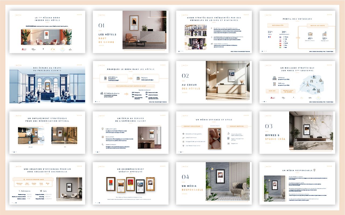Open the 01 Les Hôtels Haut de Gamme slide
Viewport: 345px width, 215px height.
[x=131, y=32]
